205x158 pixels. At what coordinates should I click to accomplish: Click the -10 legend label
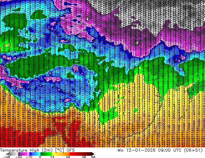coord(29,157)
